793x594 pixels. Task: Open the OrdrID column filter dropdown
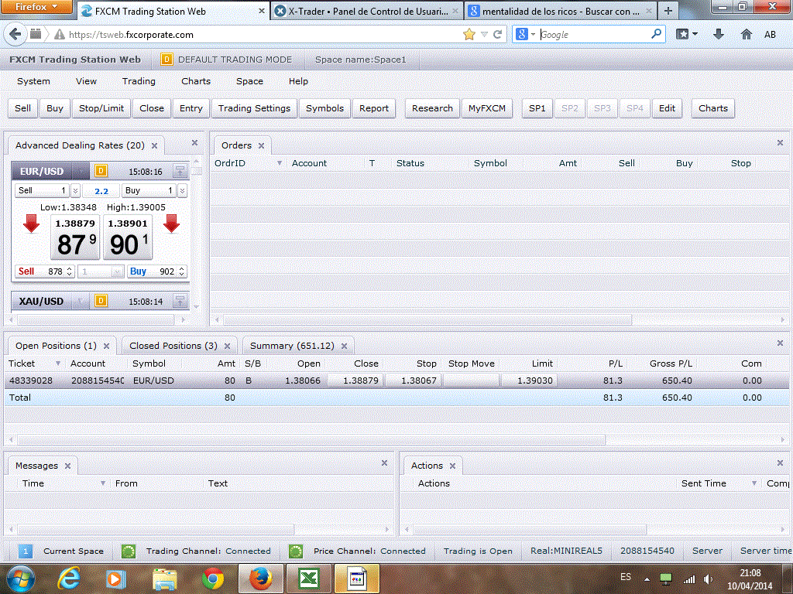pos(279,163)
